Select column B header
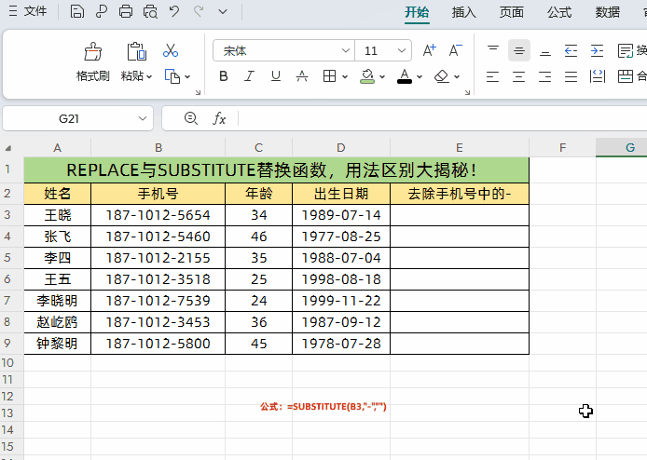Screen dimensions: 647x460 (158, 147)
